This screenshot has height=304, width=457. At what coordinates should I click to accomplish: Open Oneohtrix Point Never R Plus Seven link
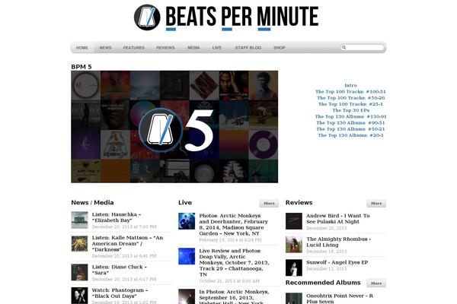pos(340,299)
